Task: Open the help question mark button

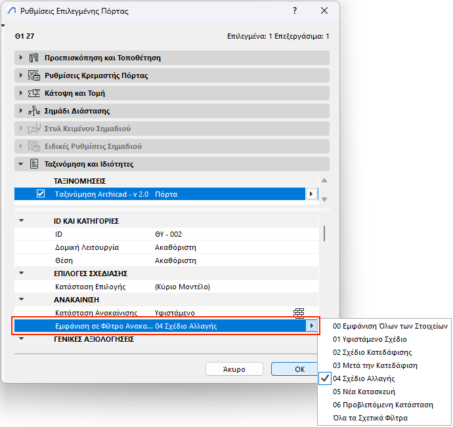Action: point(295,10)
